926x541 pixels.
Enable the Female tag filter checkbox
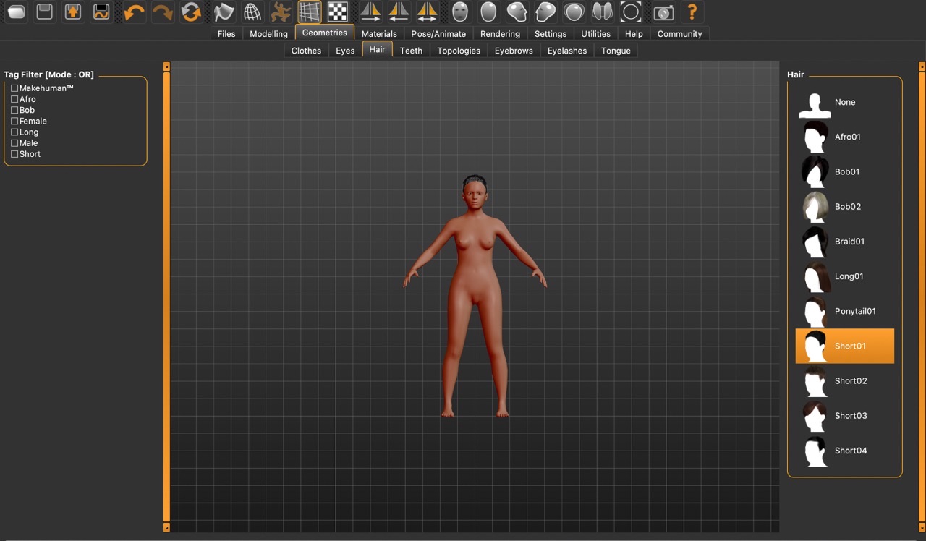(x=14, y=122)
